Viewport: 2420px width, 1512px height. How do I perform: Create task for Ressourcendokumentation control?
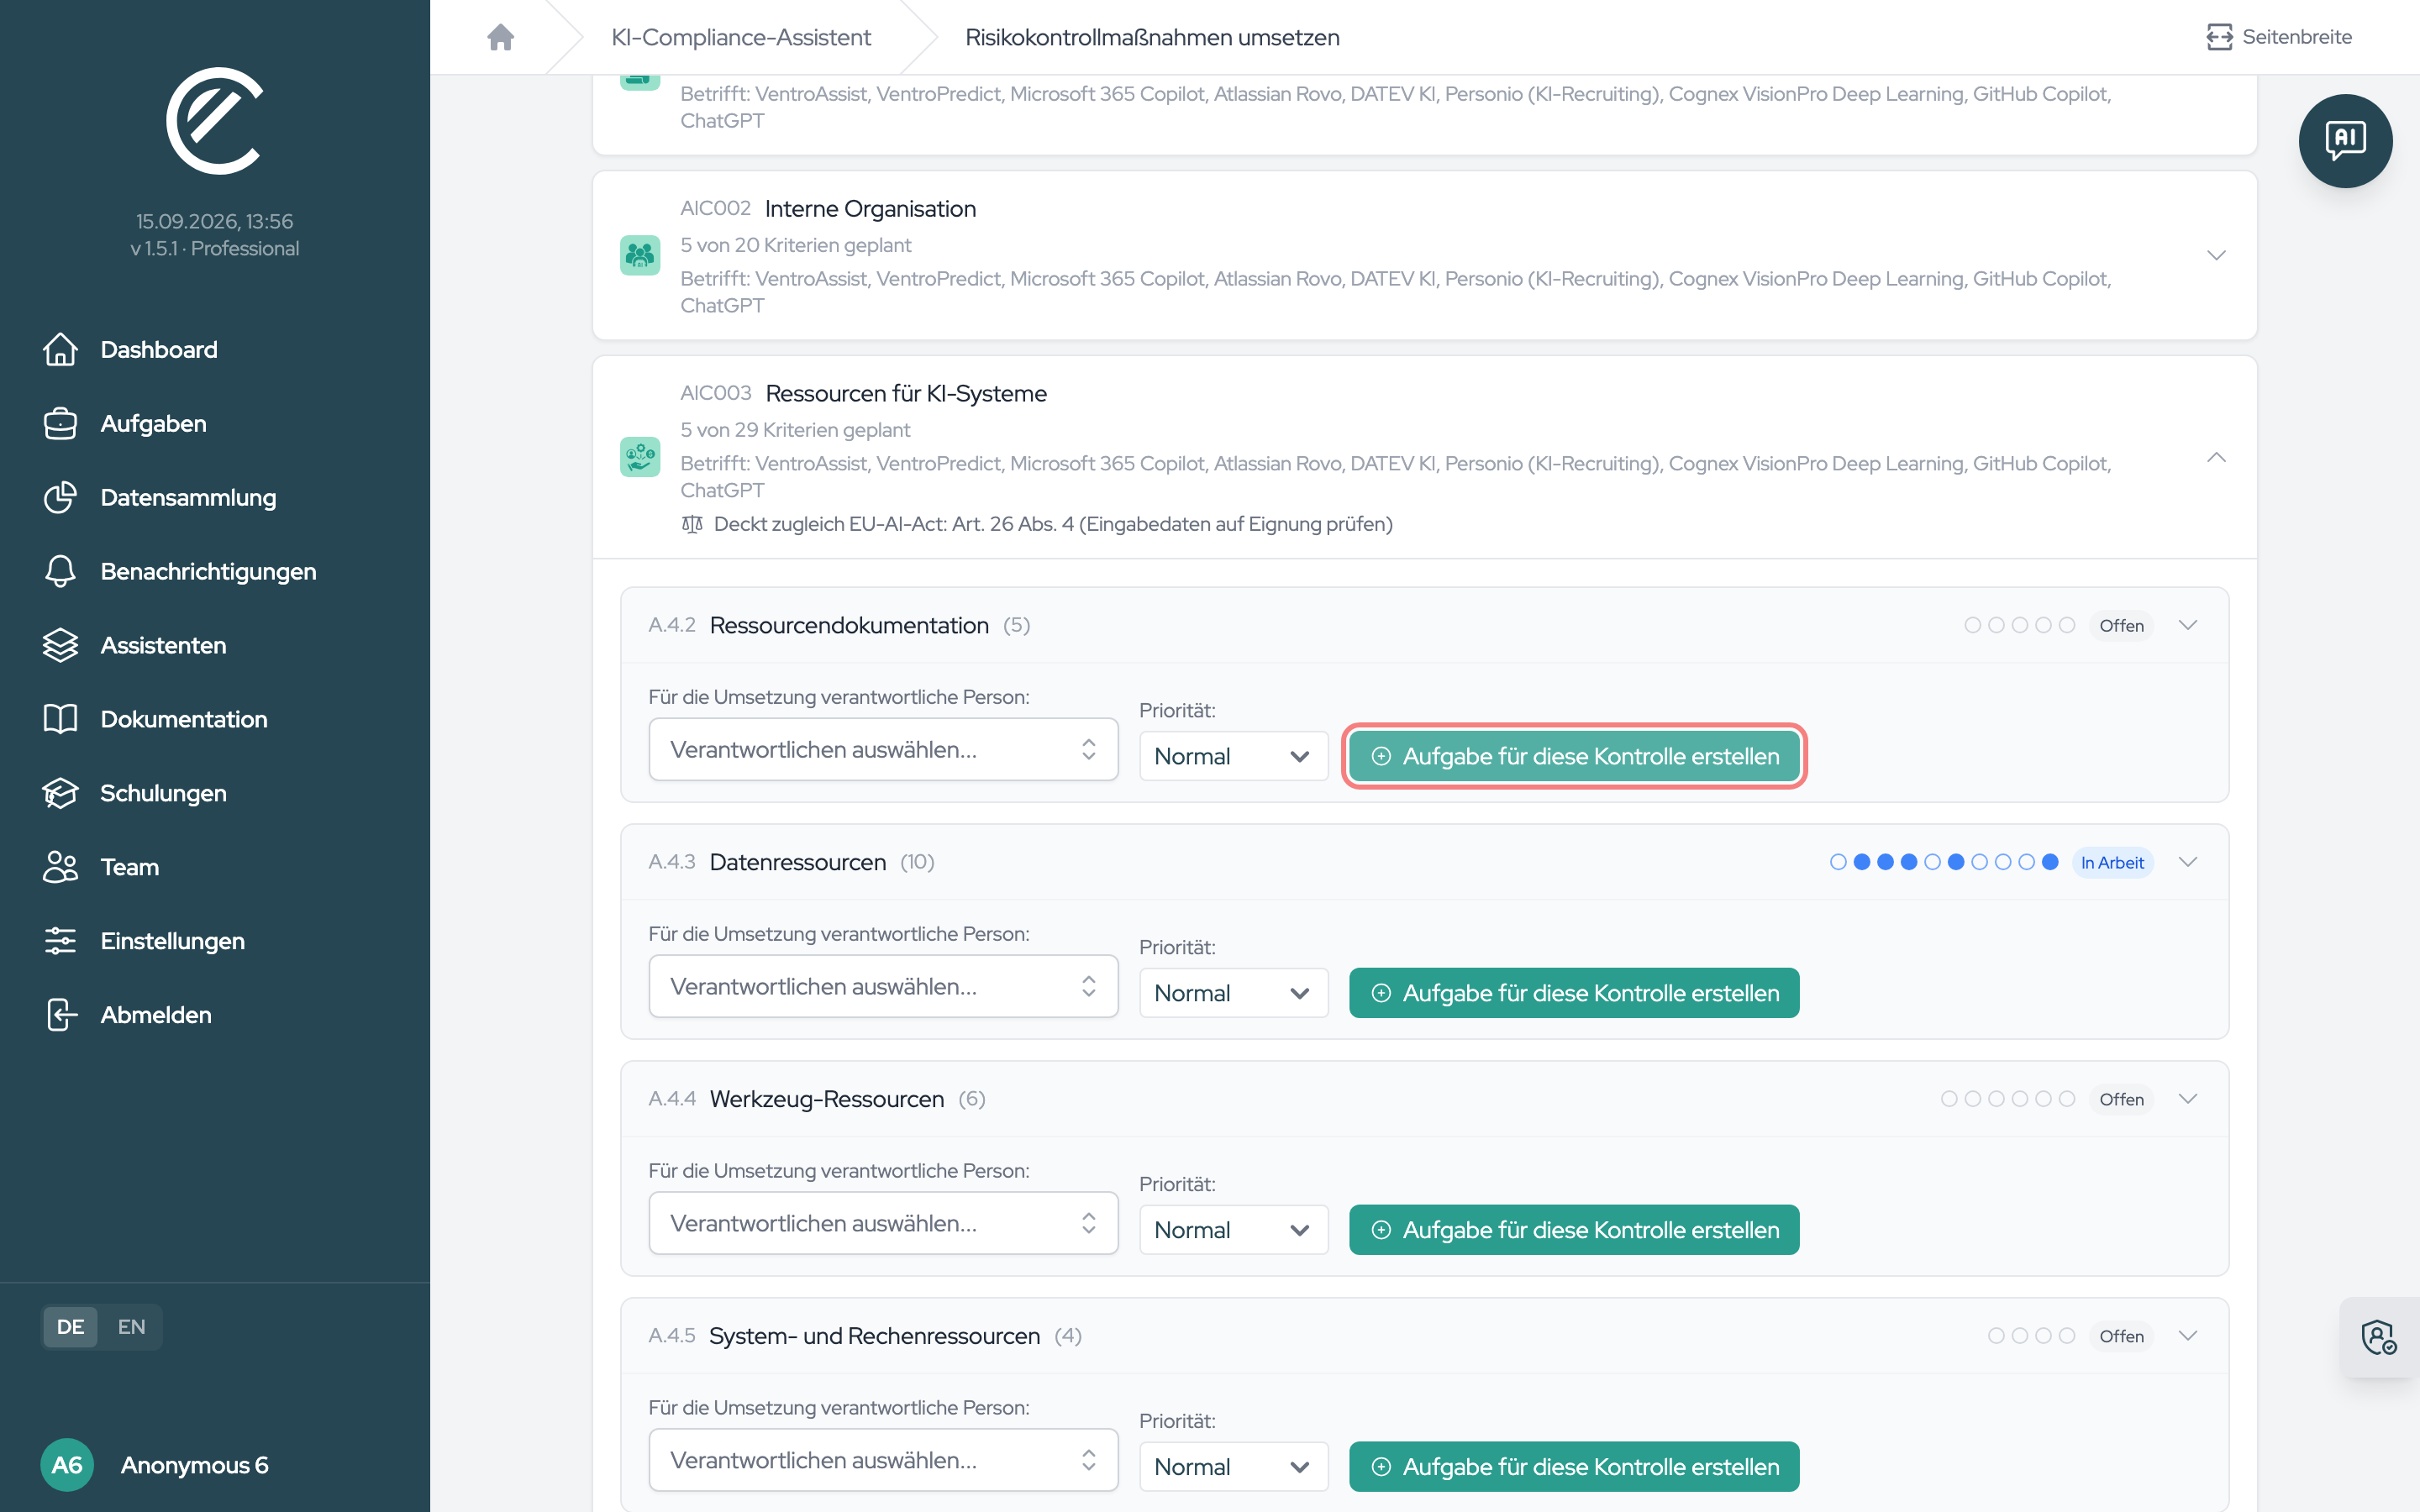point(1574,756)
